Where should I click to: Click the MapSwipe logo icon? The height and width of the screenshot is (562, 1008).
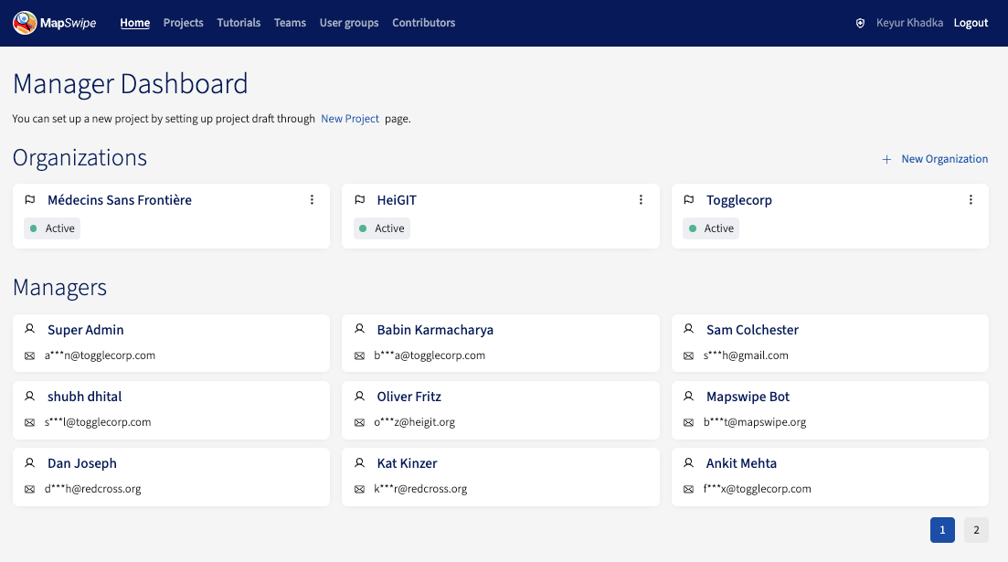[x=25, y=23]
